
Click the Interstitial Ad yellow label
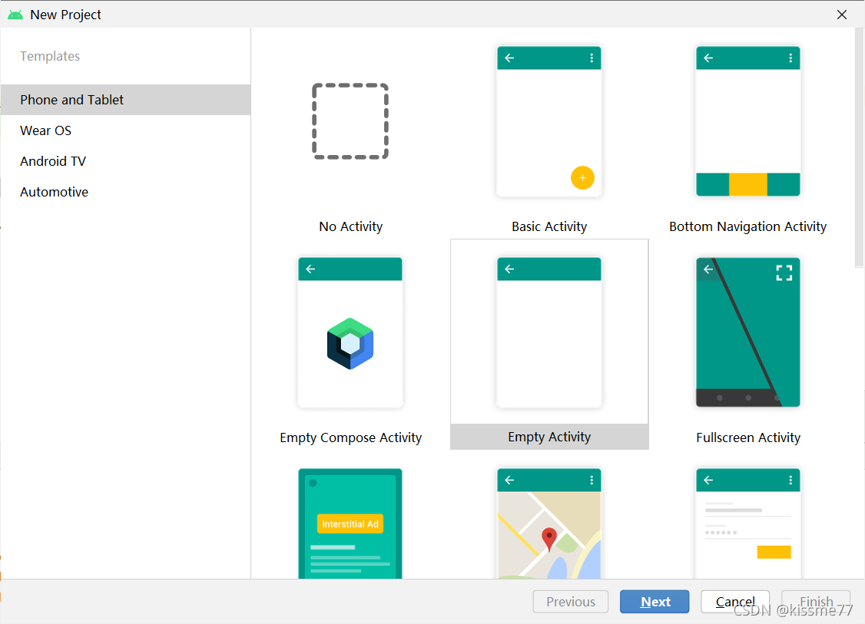coord(350,523)
